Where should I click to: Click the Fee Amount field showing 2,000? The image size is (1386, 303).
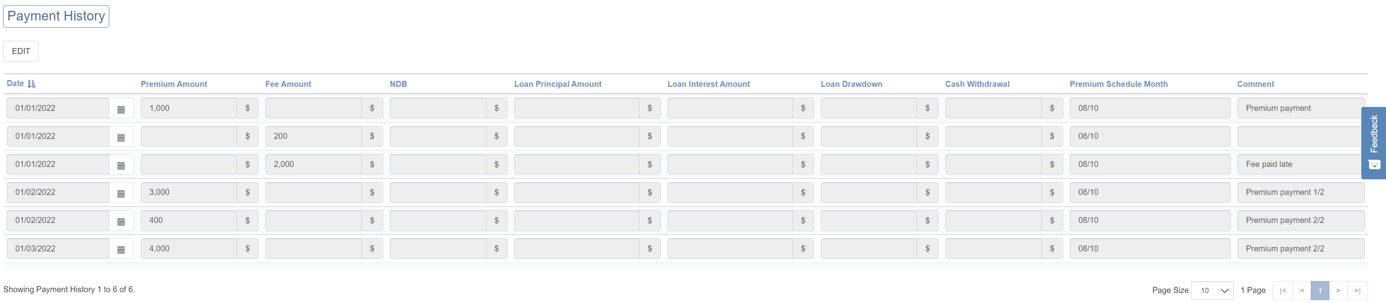pos(313,165)
